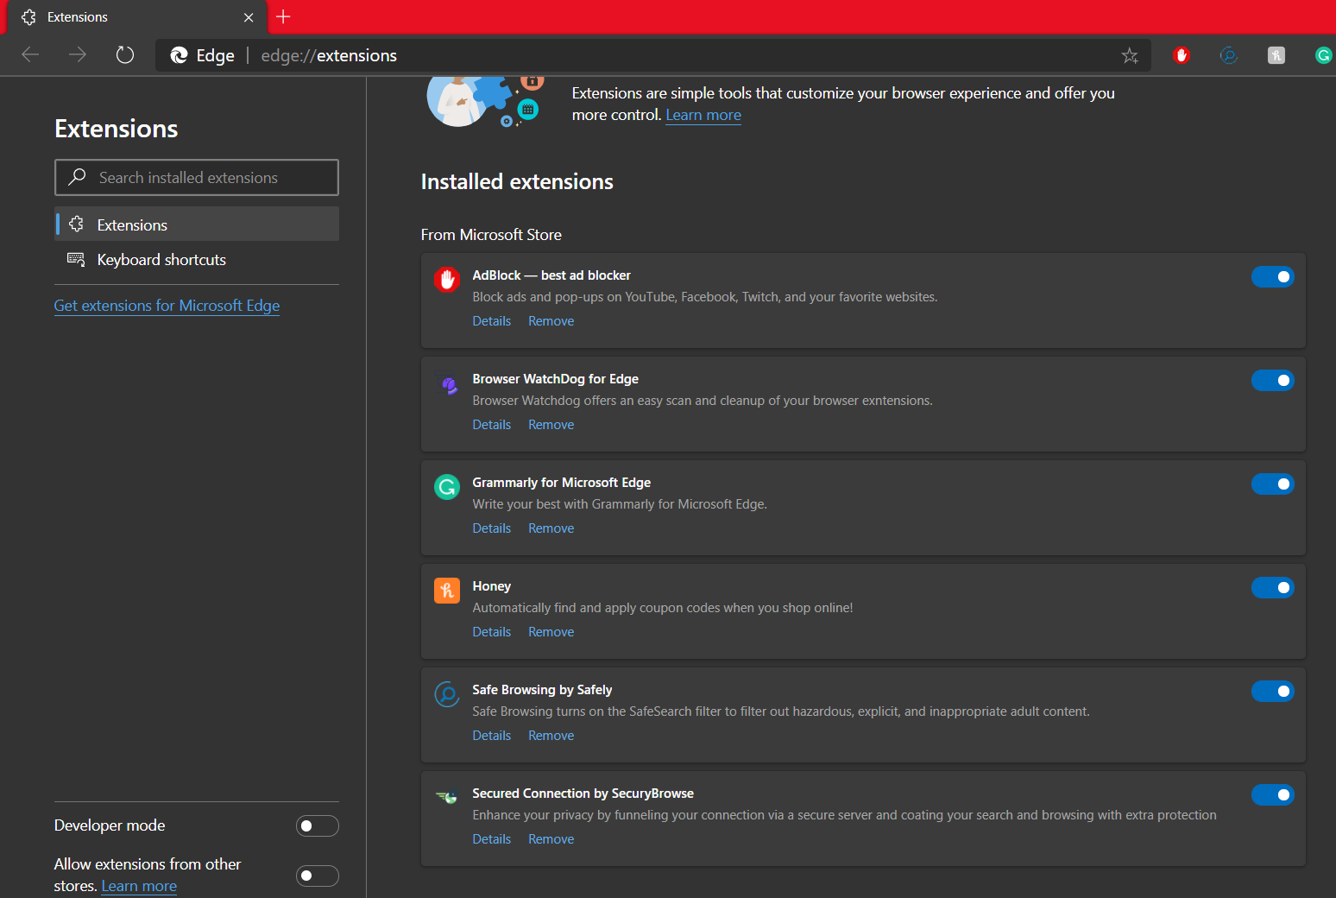Disable Safe Browsing by Safely
The image size is (1336, 898).
1273,692
